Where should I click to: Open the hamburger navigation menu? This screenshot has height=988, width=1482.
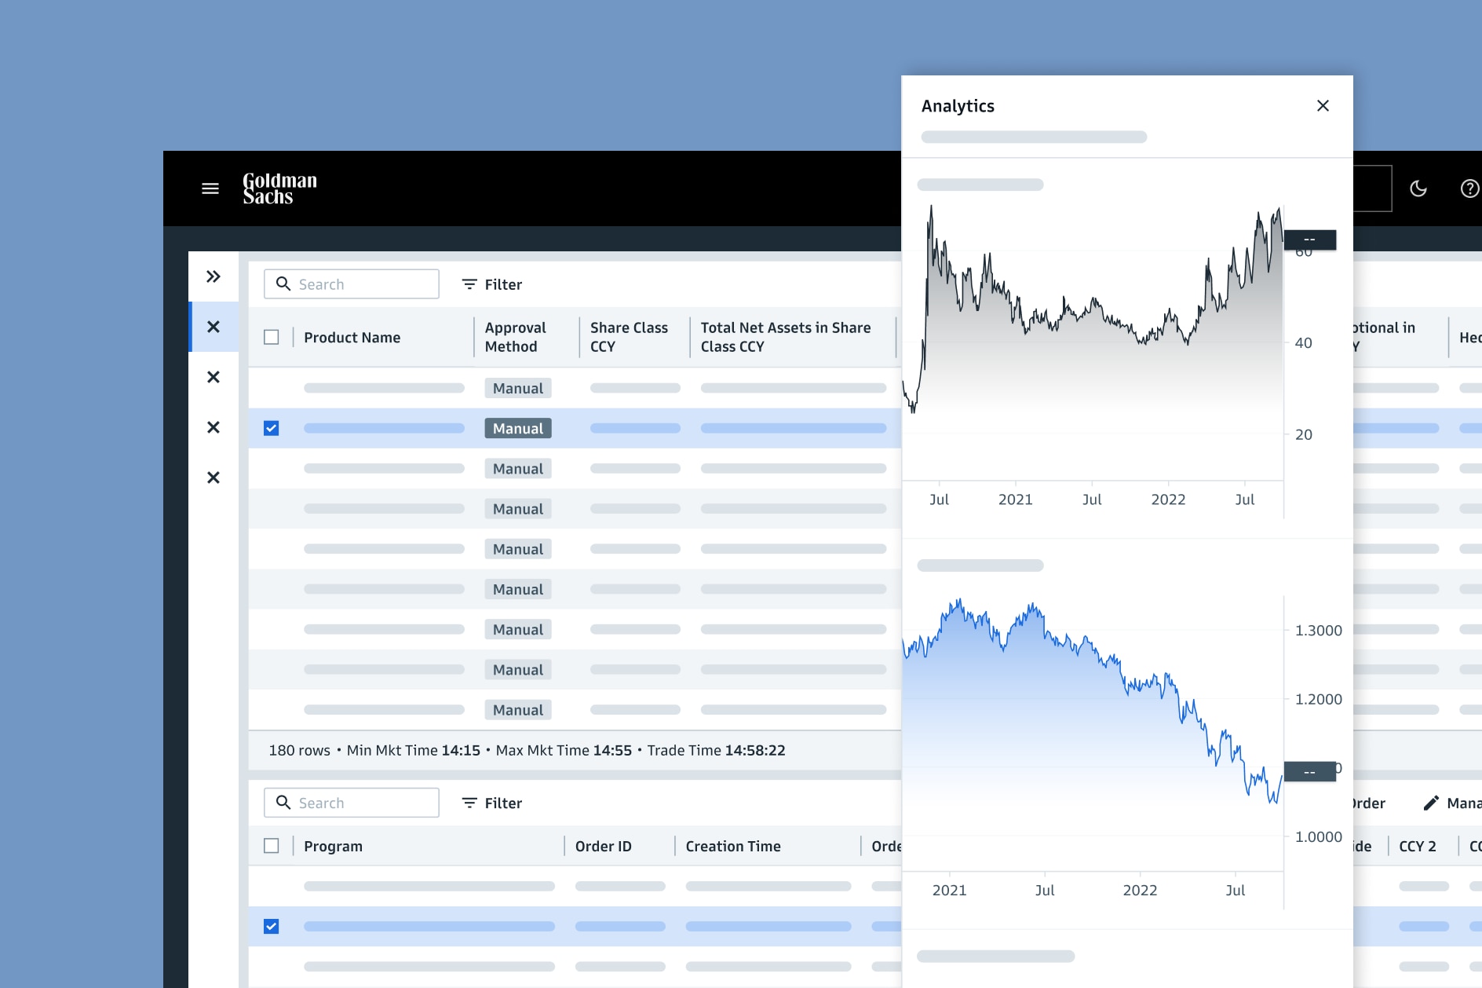[210, 188]
